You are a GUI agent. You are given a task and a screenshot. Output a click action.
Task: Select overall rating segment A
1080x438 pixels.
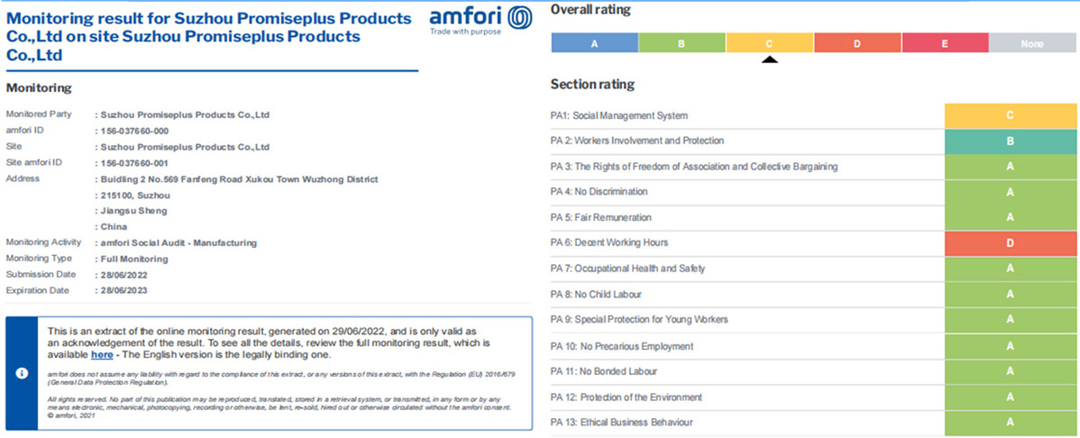click(x=594, y=42)
